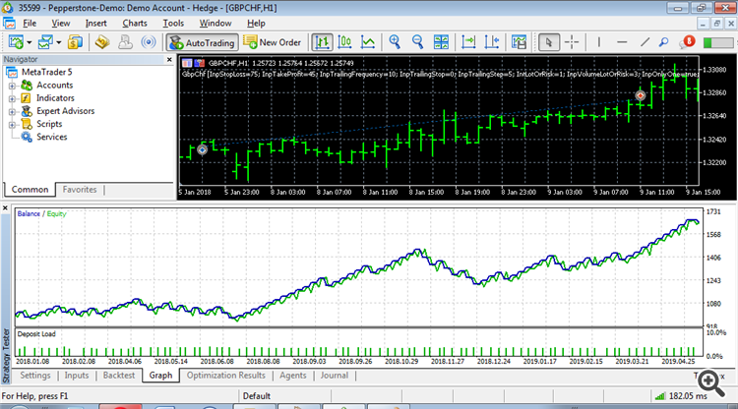738x409 pixels.
Task: Expand the Accounts tree node
Action: pyautogui.click(x=12, y=86)
